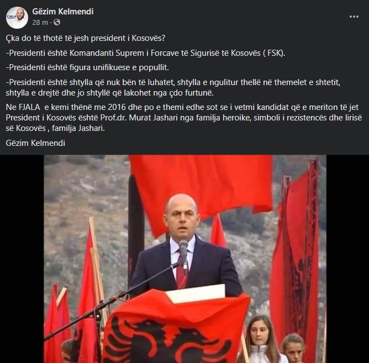Click the 28 m post timestamp
Viewport: 369px width, 363px height.
[x=40, y=22]
